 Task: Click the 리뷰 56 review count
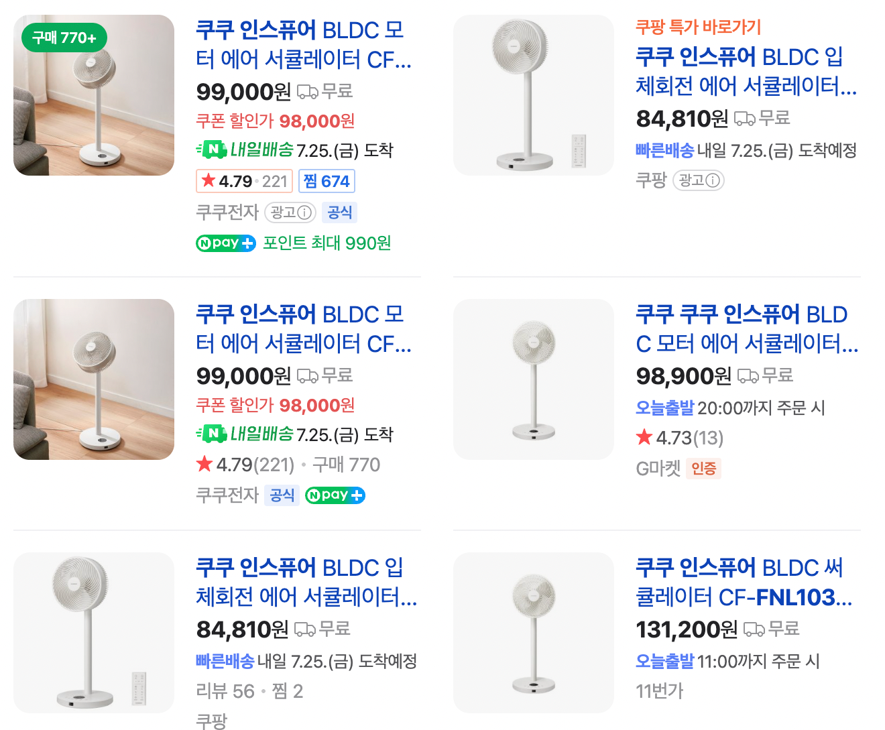click(223, 690)
